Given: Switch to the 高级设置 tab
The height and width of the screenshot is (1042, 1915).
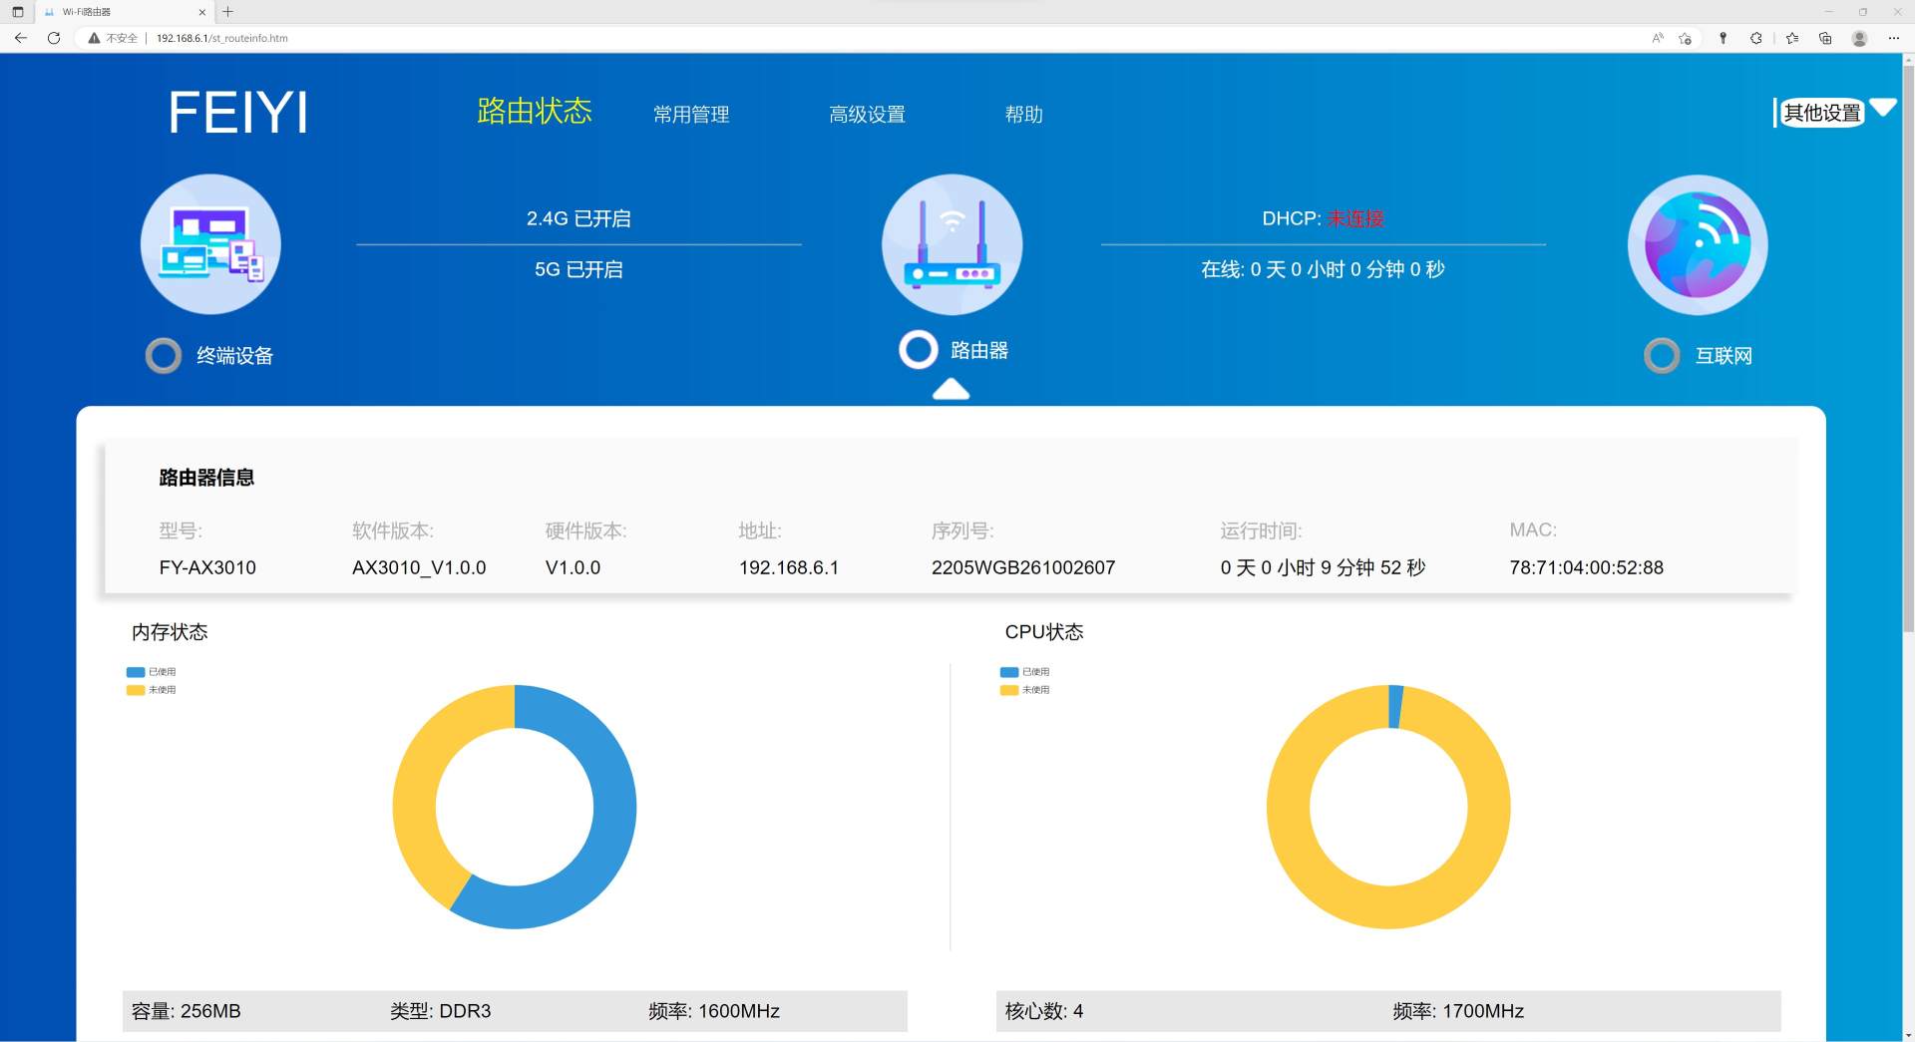Looking at the screenshot, I should [867, 114].
